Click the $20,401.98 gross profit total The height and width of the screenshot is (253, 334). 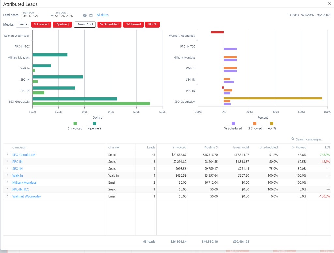tap(241, 242)
